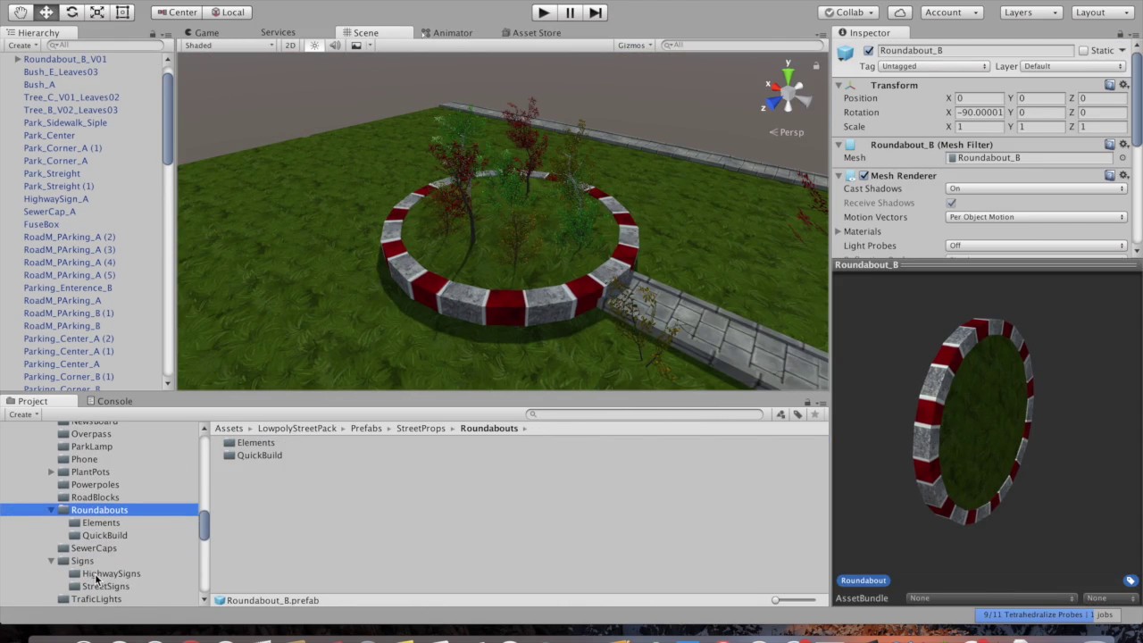Open the Asset Store tab
This screenshot has height=643, width=1143.
pos(530,32)
